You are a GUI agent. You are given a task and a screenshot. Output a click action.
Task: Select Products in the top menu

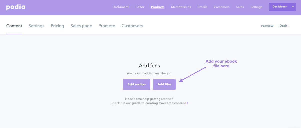tap(158, 7)
